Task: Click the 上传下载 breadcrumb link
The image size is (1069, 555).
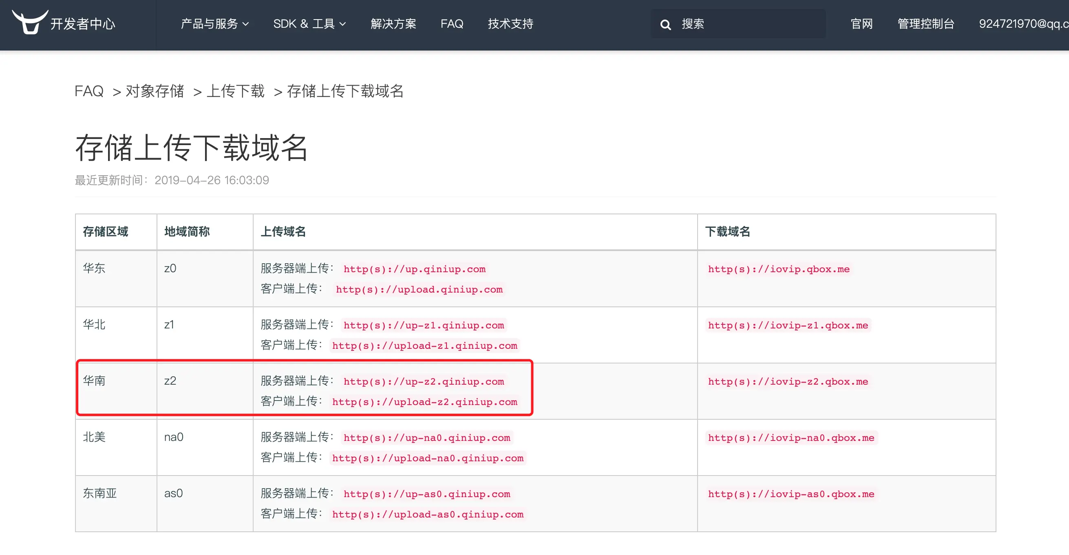Action: click(235, 91)
